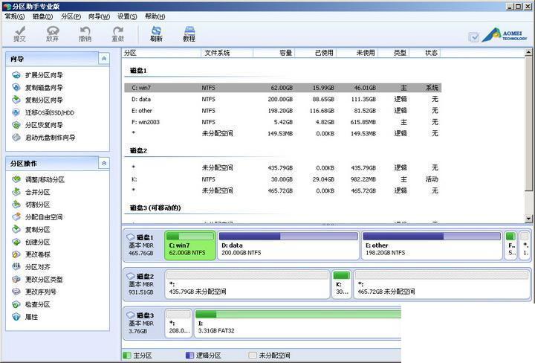Open the 设置(S) menu
The image size is (535, 363).
point(127,16)
